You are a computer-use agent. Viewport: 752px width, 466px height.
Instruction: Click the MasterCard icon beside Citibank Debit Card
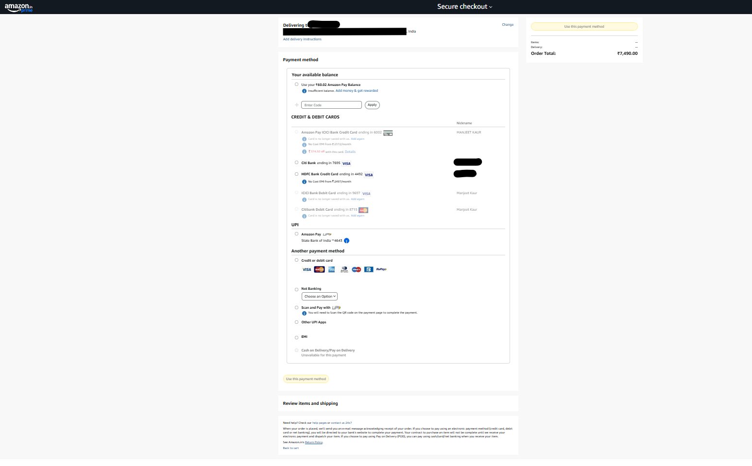pos(363,210)
